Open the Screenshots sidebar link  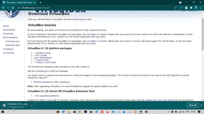point(9,30)
